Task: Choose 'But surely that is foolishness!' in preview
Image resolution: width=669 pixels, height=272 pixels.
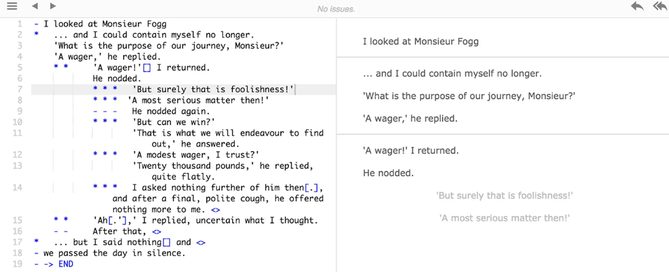Action: point(504,196)
